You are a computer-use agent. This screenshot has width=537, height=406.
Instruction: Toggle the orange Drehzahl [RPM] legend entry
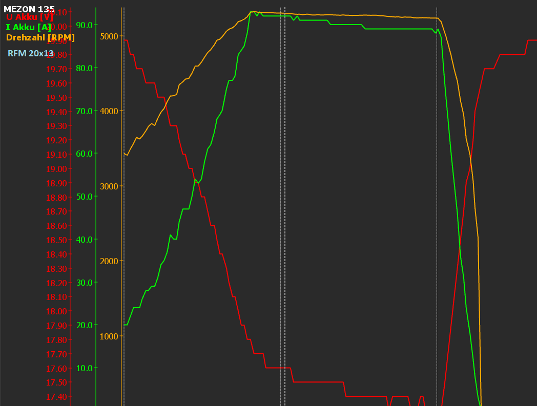[x=40, y=38]
